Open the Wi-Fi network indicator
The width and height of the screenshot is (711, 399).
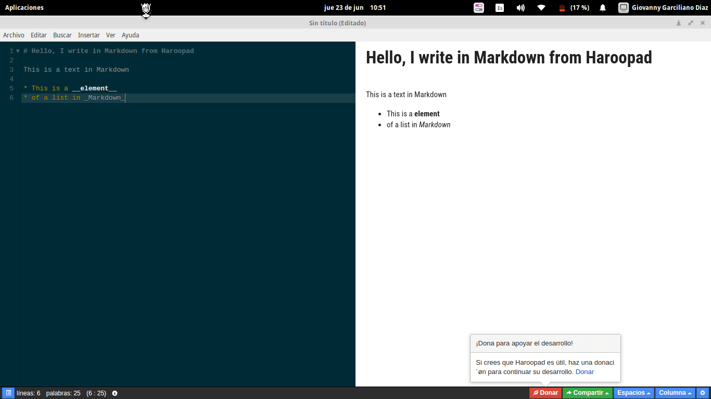[541, 8]
